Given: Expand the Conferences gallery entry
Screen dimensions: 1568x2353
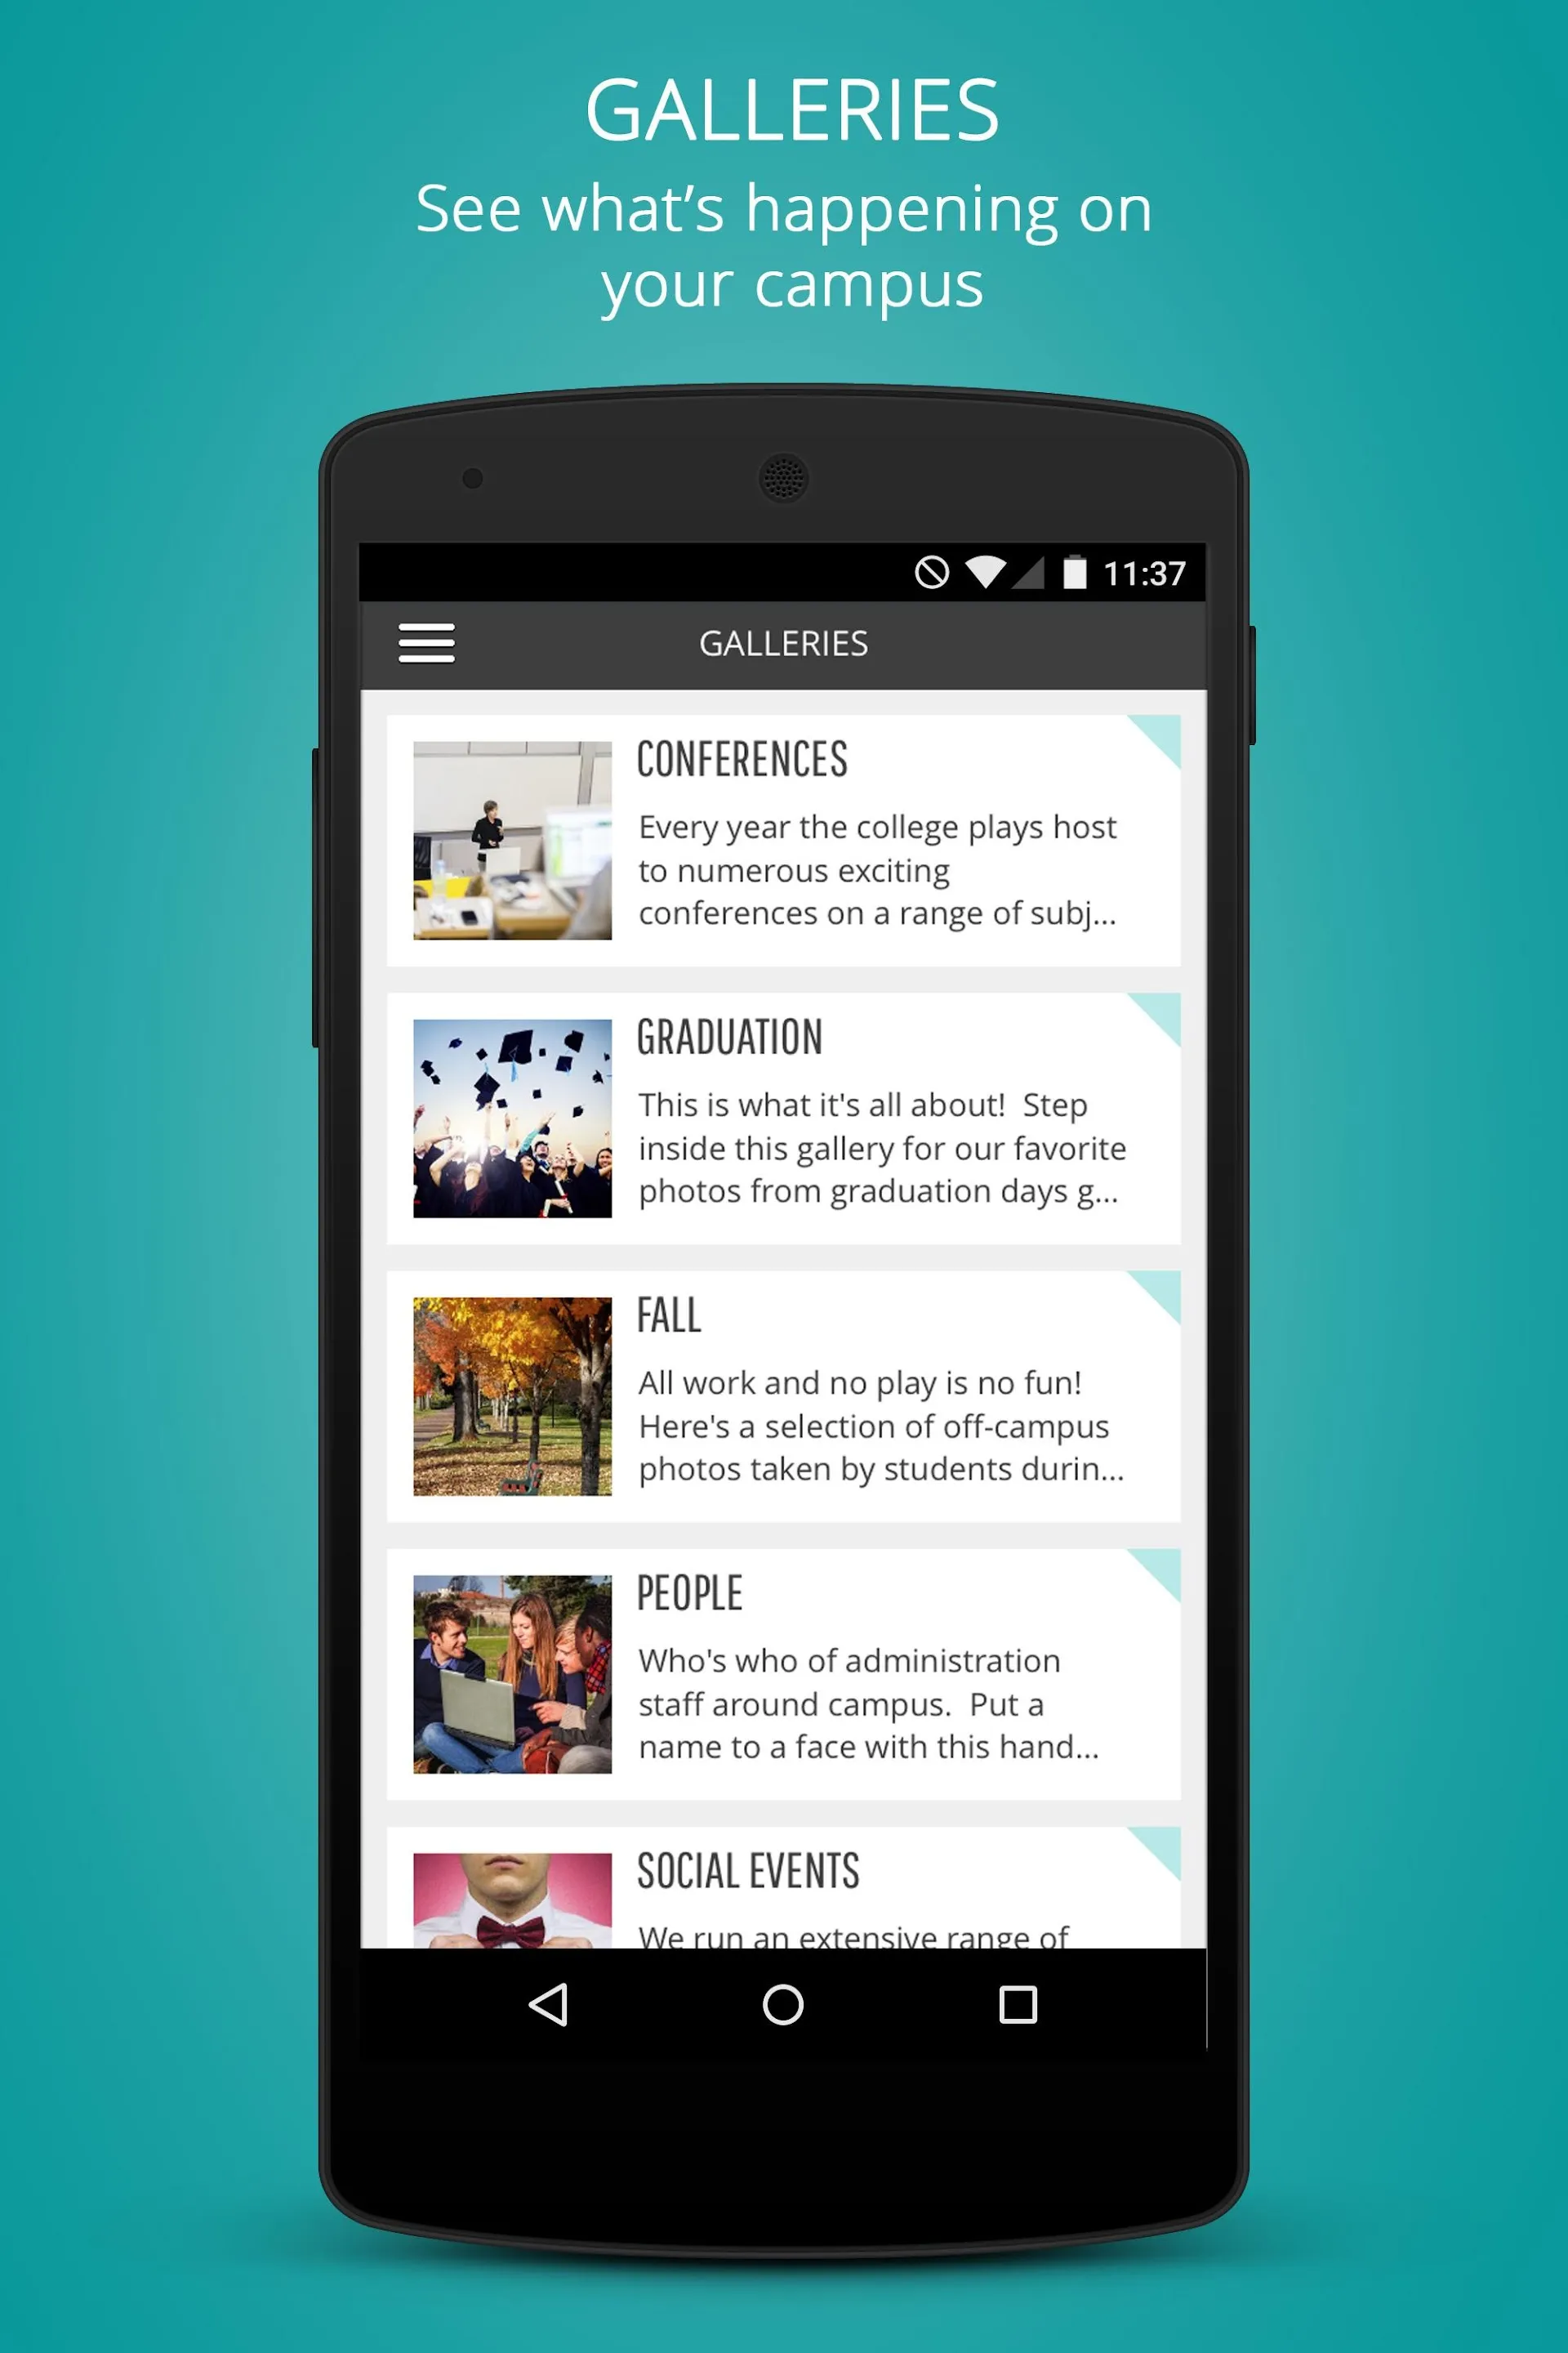Looking at the screenshot, I should pos(784,841).
